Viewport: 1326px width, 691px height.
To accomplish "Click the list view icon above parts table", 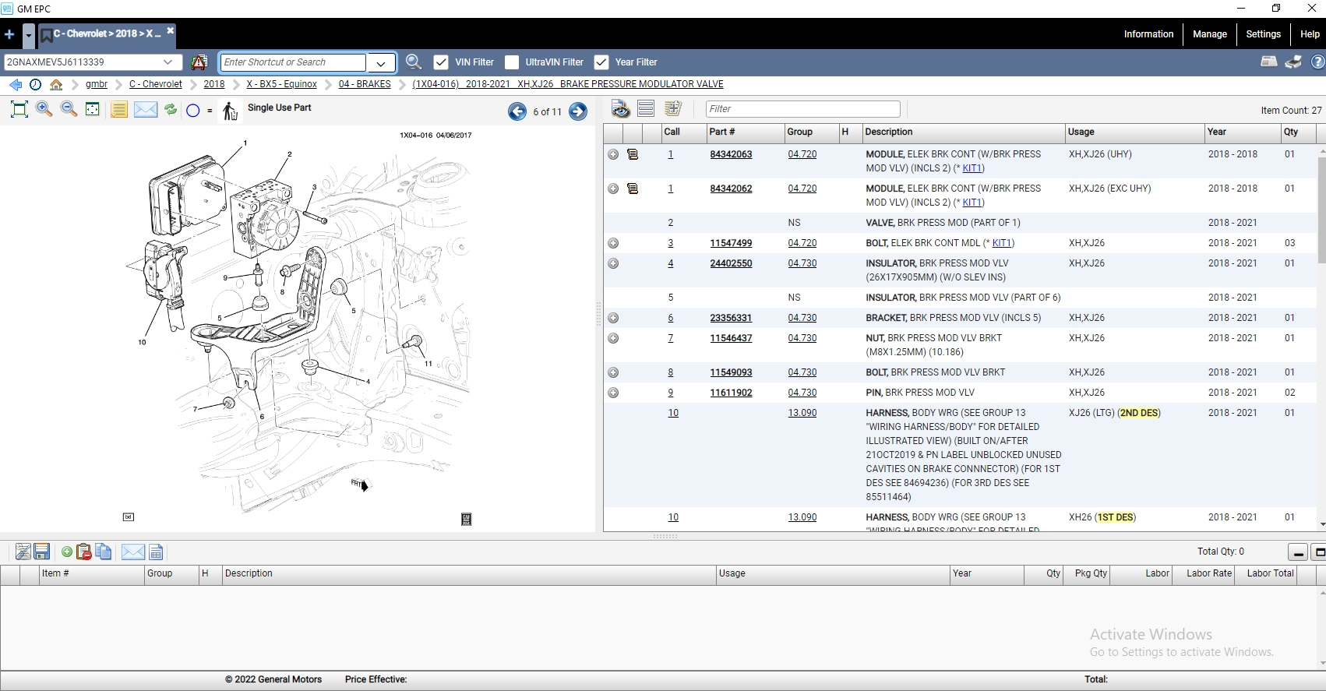I will tap(646, 109).
